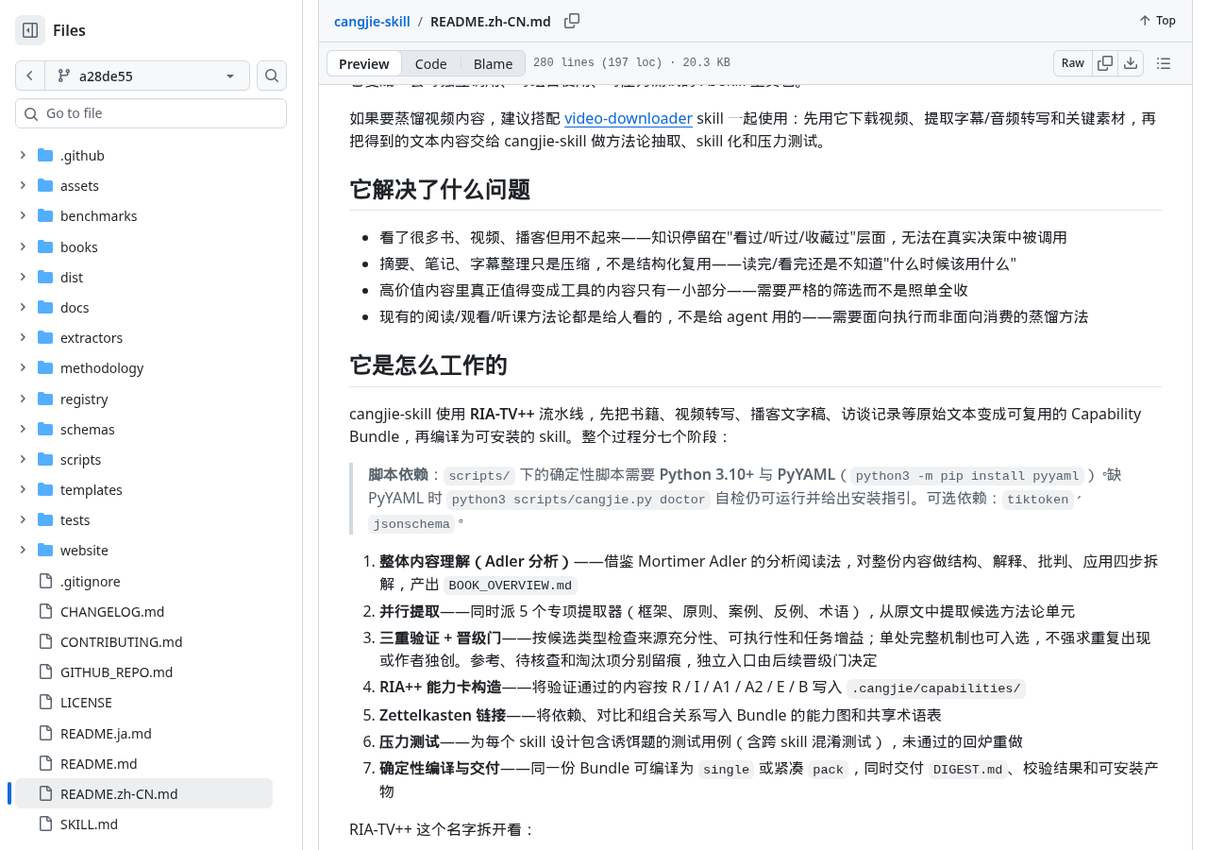Switch to the Preview tab
Screen dimensions: 1208x850
pos(364,64)
